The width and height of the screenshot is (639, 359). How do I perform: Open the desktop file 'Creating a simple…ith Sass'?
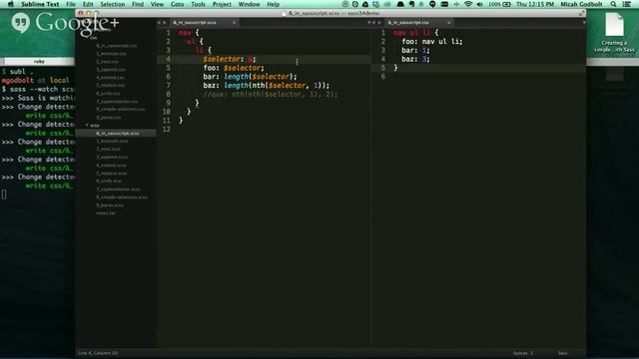(x=614, y=33)
